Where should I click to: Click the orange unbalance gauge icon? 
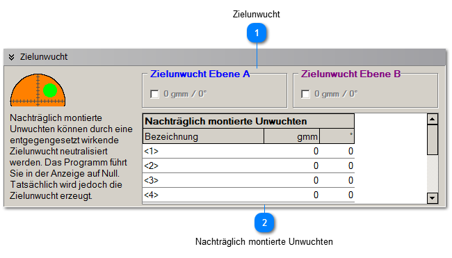(x=38, y=90)
